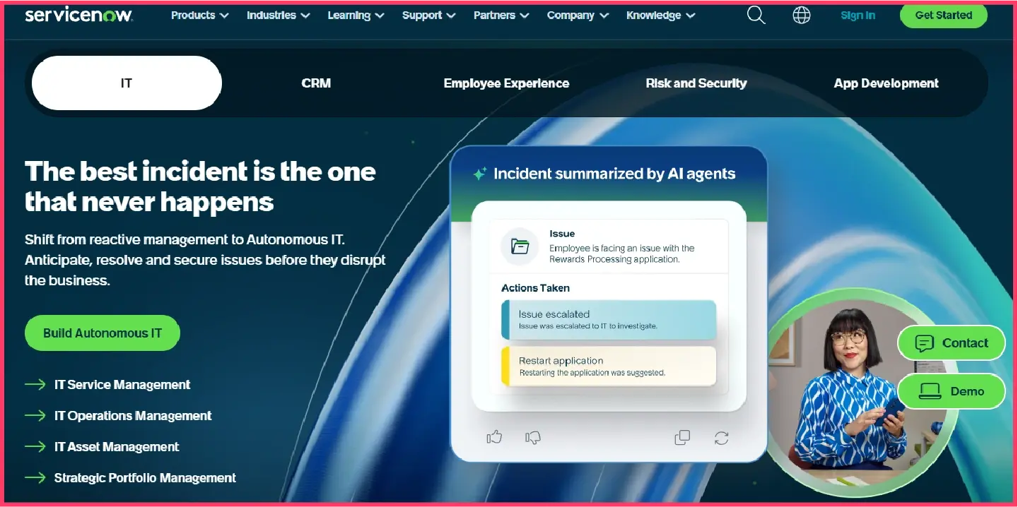
Task: Click the ServiceNow logo
Action: pyautogui.click(x=78, y=15)
